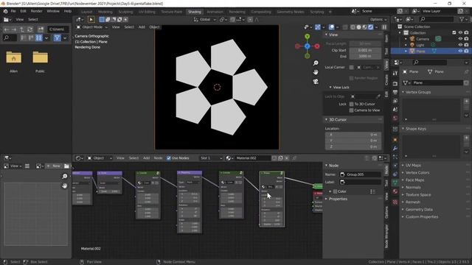The height and width of the screenshot is (265, 472).
Task: Open Modifier properties wrench tab
Action: [395, 149]
